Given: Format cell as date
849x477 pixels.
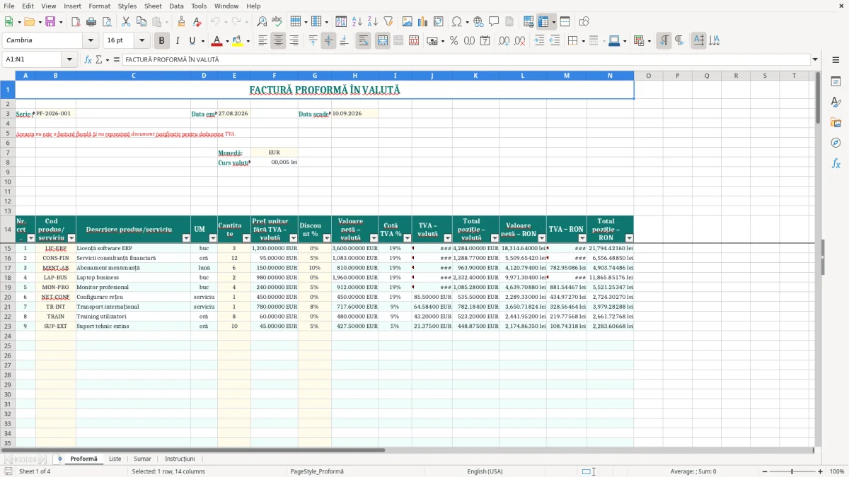Looking at the screenshot, I should [485, 41].
